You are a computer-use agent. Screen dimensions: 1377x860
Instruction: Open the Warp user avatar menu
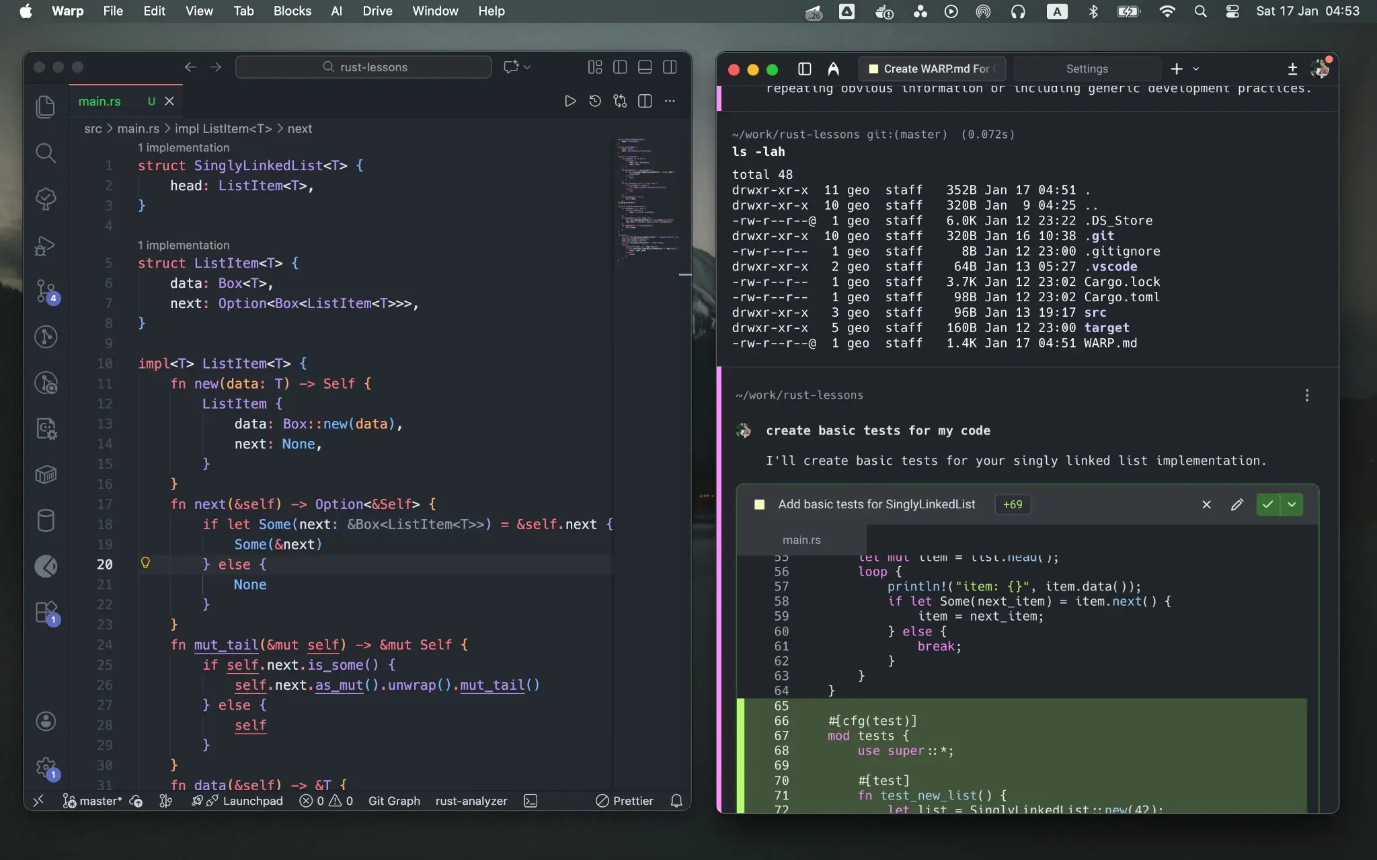[1320, 68]
